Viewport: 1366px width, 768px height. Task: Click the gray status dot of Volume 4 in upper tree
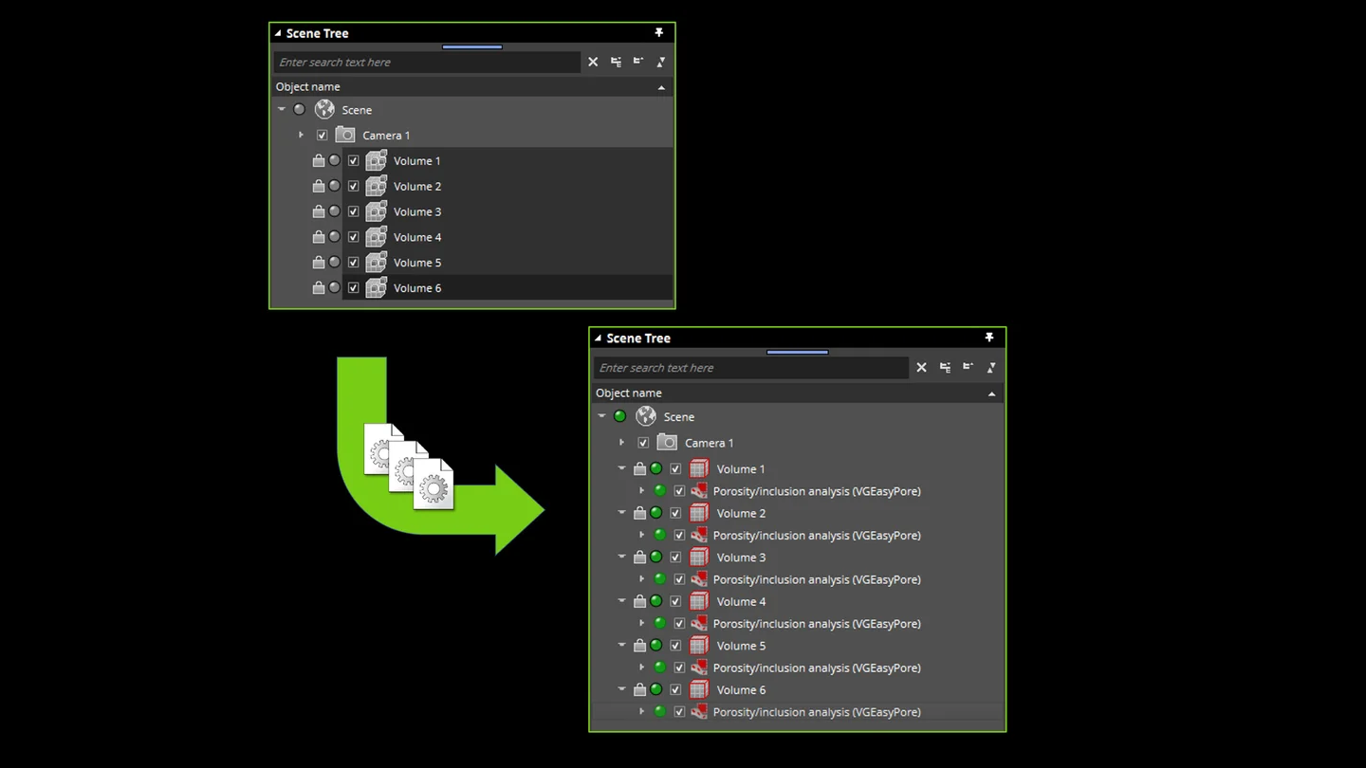[334, 236]
